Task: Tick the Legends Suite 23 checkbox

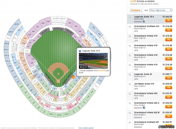Action: point(130,74)
